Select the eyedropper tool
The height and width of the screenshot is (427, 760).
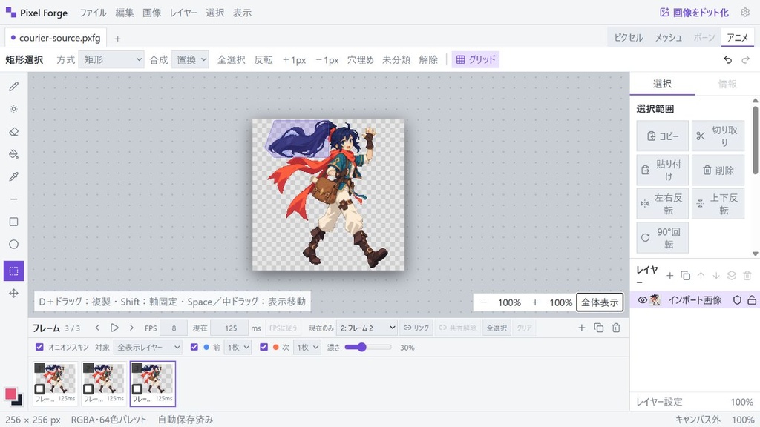tap(13, 176)
